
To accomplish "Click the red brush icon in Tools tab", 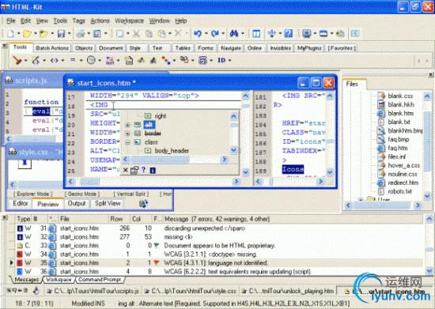I will (x=17, y=60).
